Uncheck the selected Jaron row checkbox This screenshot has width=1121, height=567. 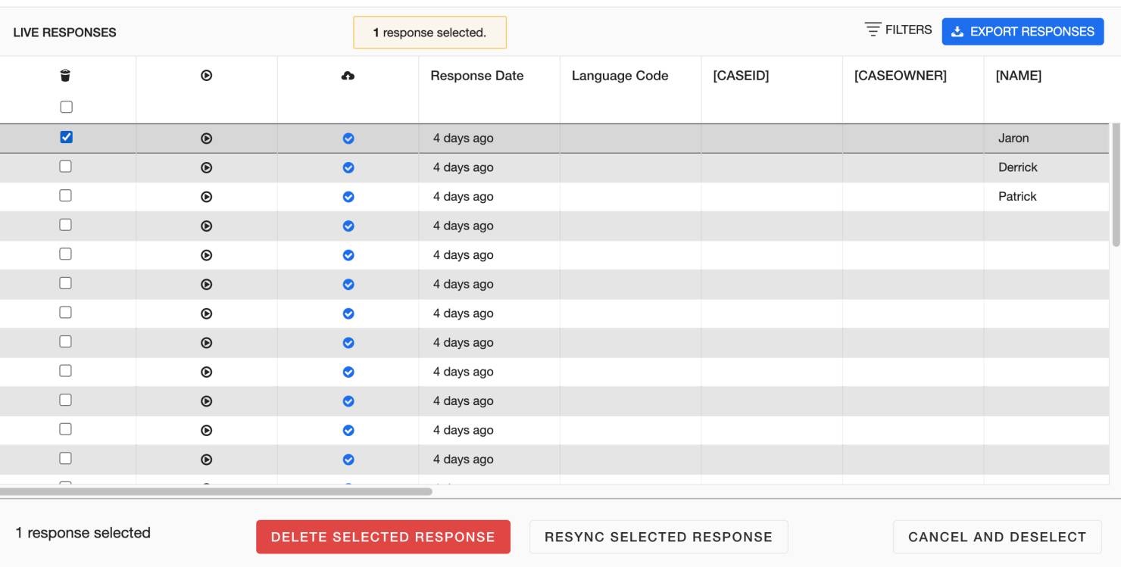[66, 138]
